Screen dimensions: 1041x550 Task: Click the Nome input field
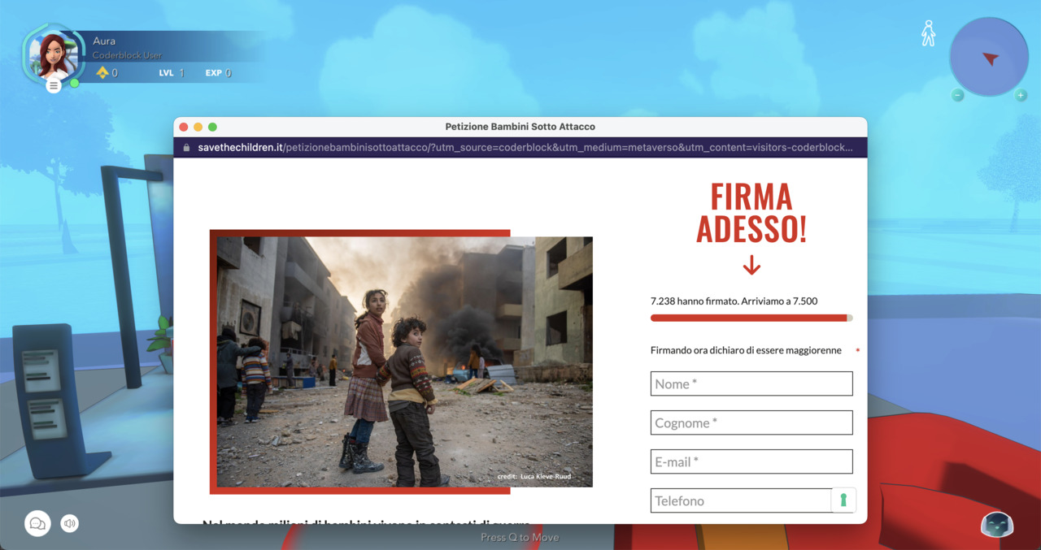[751, 383]
